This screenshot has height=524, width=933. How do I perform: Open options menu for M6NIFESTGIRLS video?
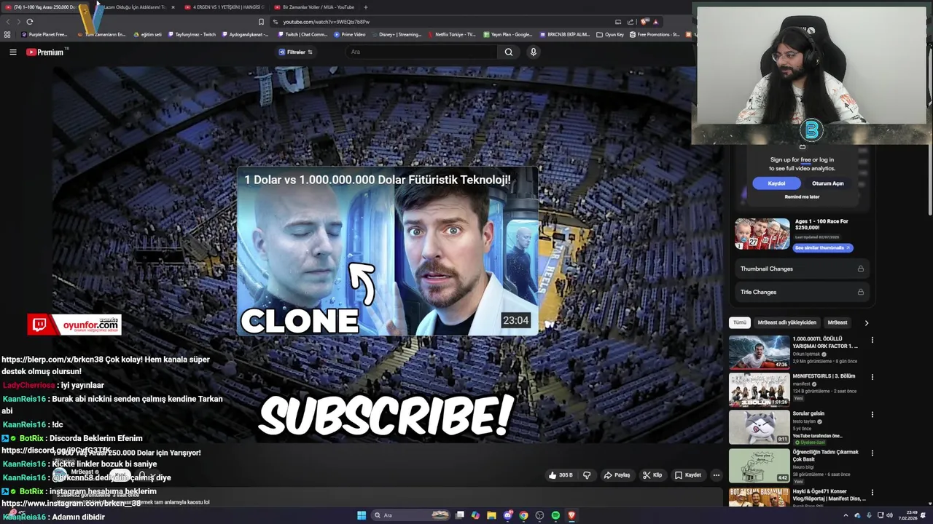[x=872, y=377]
